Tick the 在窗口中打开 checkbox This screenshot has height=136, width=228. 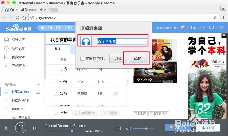point(82,59)
